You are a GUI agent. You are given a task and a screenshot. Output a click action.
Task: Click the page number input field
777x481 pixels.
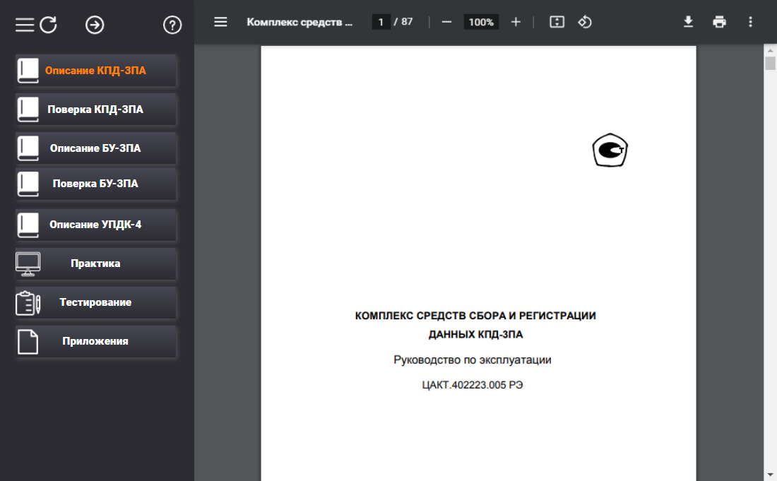click(x=381, y=22)
